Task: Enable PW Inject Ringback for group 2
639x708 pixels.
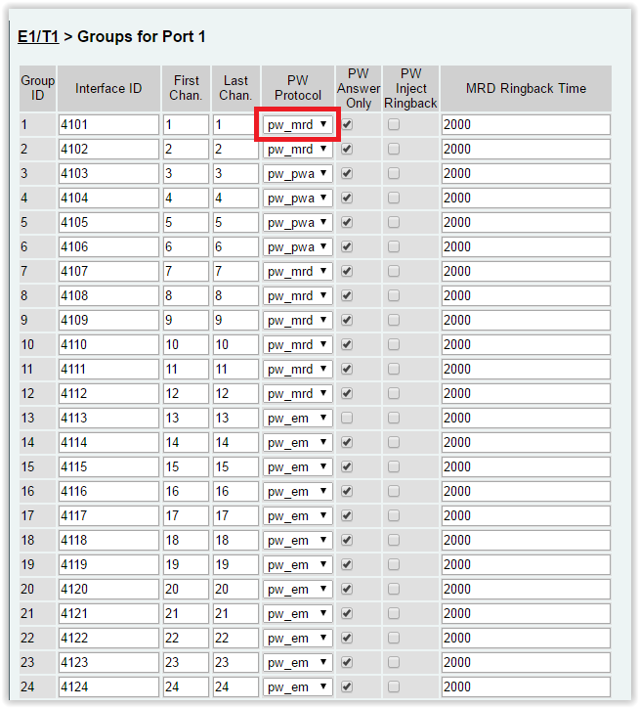Action: point(394,149)
